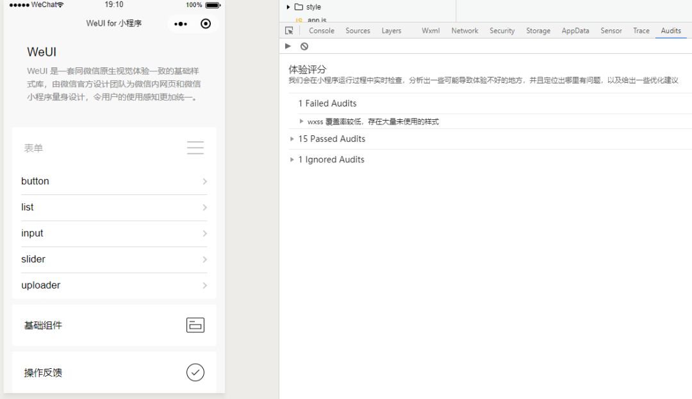Select the Audits tab
Image resolution: width=692 pixels, height=399 pixels.
[670, 31]
